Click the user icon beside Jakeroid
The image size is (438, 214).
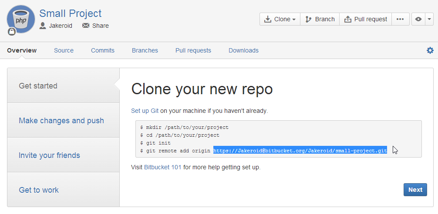coord(43,26)
